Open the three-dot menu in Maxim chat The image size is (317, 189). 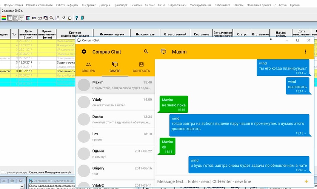coord(306,52)
